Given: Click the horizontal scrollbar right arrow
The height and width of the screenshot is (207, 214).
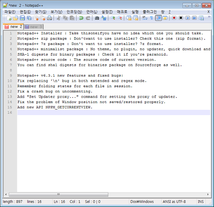Looking at the screenshot, I should [x=208, y=195].
